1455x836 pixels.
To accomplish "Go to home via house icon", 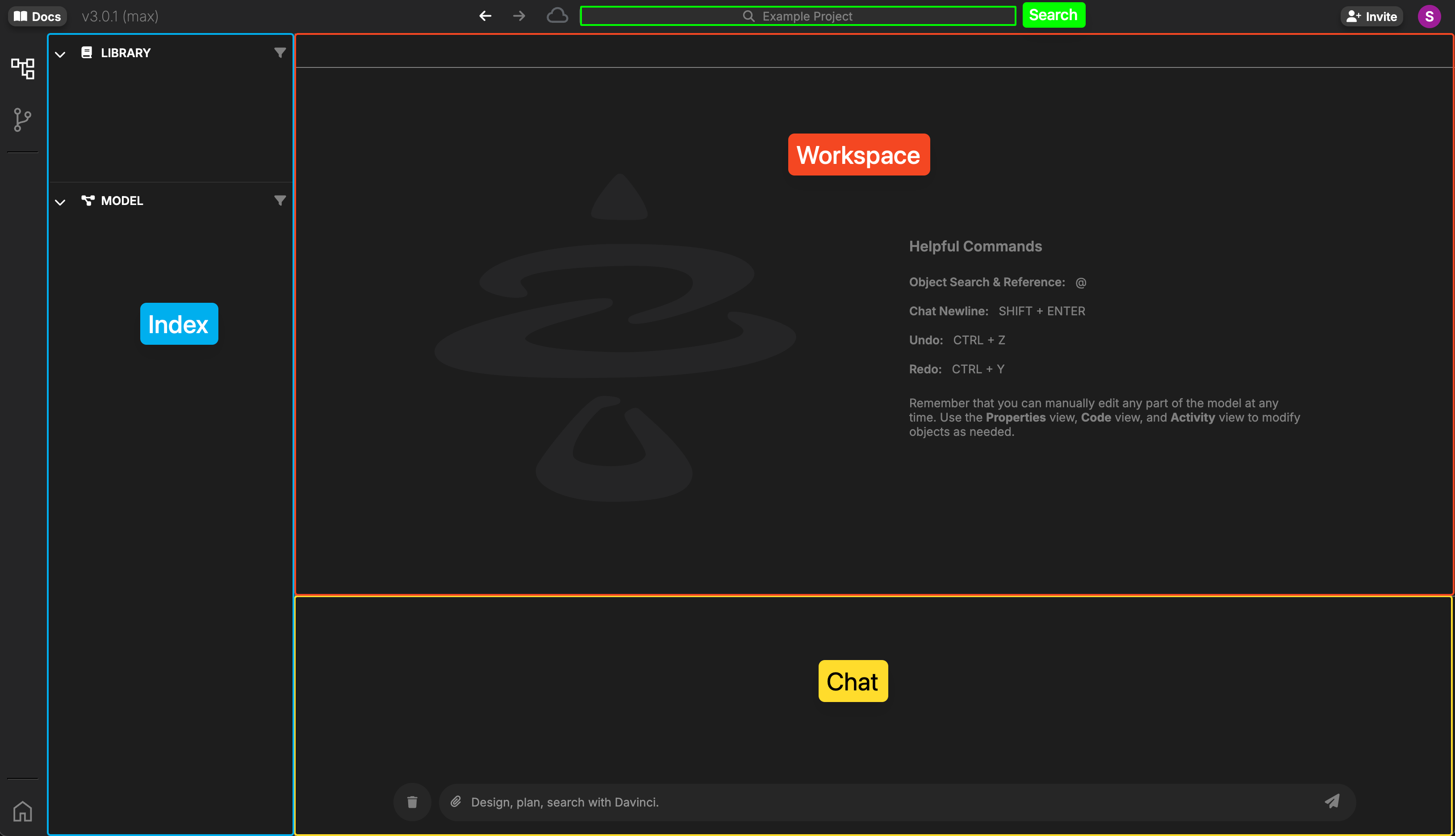I will [22, 811].
